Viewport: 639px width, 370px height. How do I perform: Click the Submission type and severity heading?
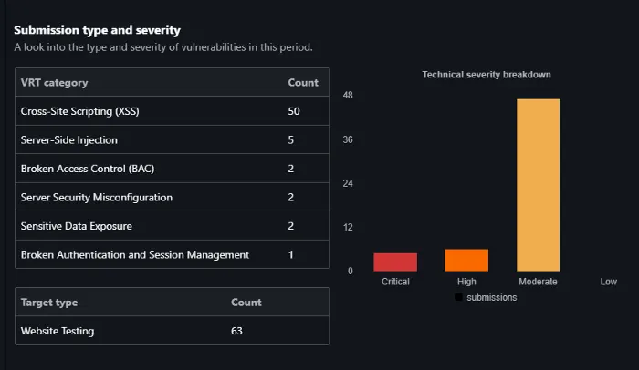[x=97, y=30]
